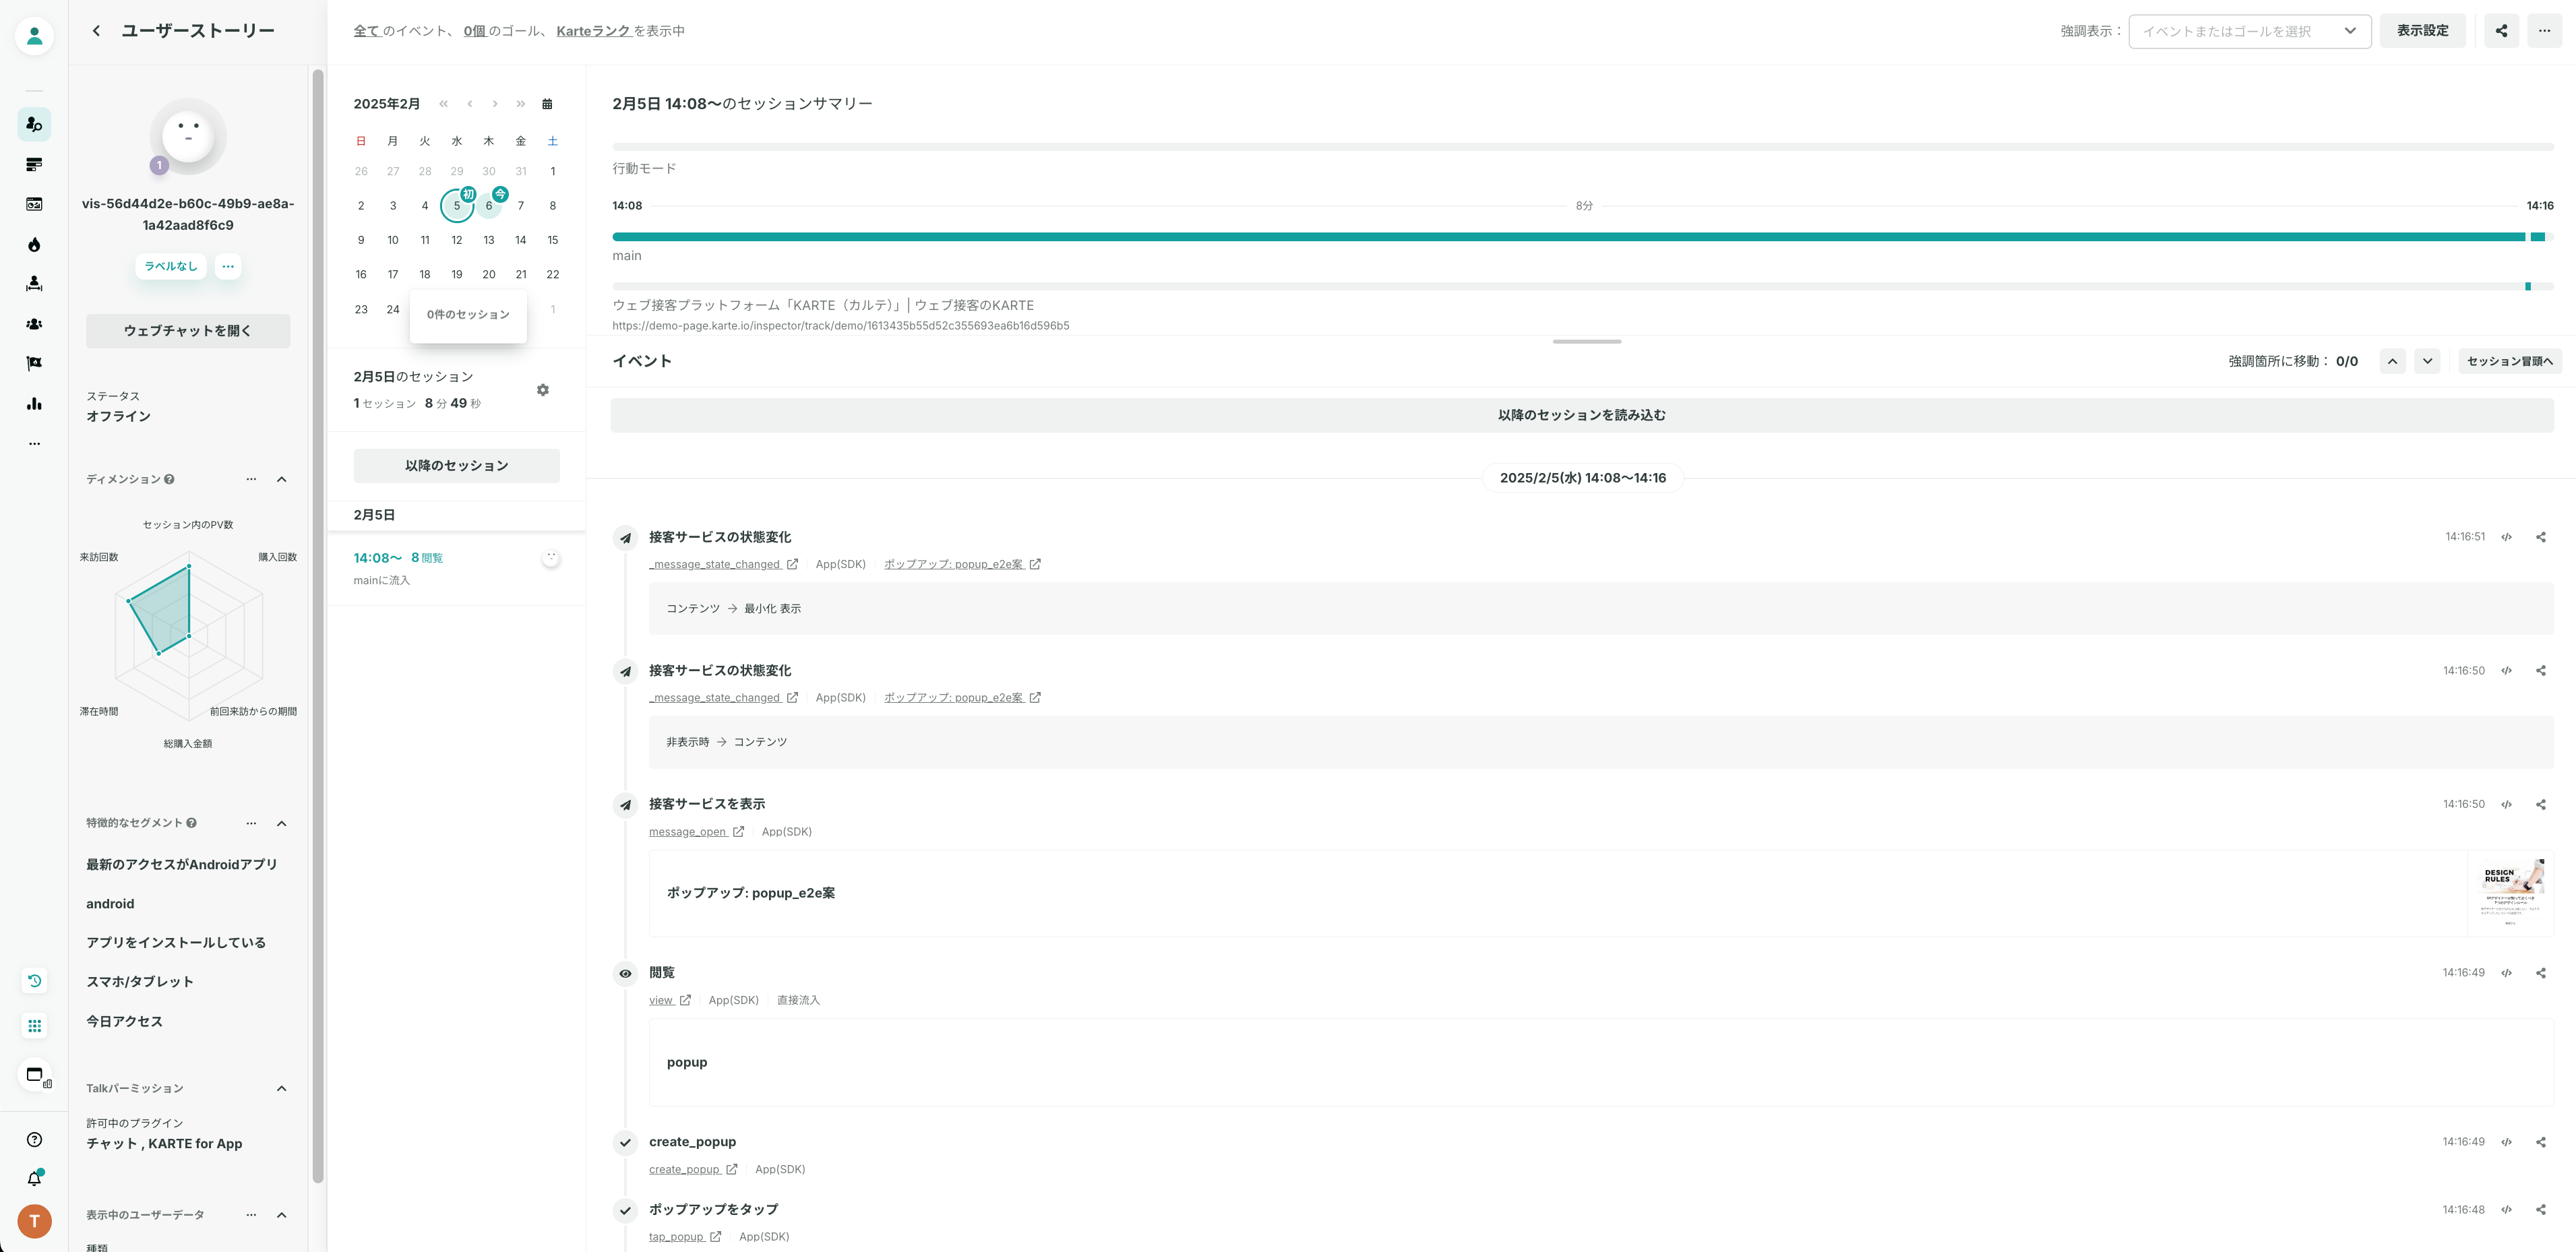Open the 強調表示 event or goal dropdown

[x=2249, y=31]
